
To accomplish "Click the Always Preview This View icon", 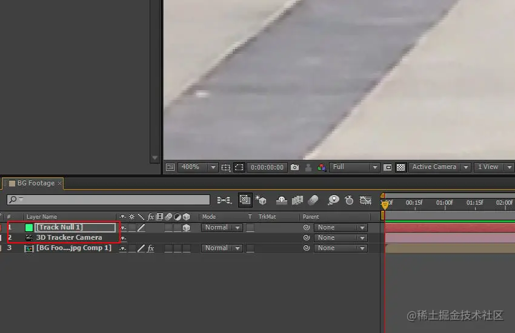I will 170,167.
